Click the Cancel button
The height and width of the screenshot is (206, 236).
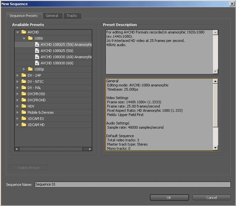click(x=211, y=198)
